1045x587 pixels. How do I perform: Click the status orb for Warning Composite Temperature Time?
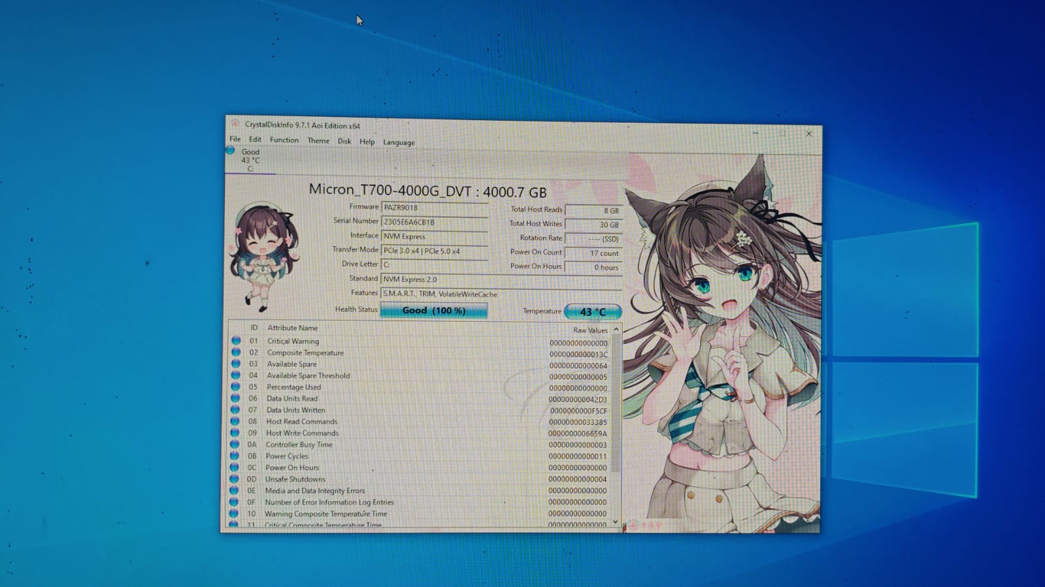233,513
